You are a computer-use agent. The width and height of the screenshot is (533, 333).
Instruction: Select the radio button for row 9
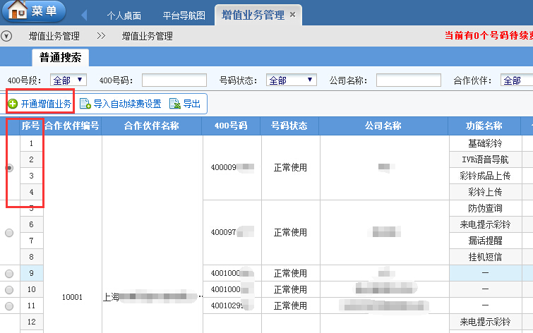pyautogui.click(x=9, y=273)
